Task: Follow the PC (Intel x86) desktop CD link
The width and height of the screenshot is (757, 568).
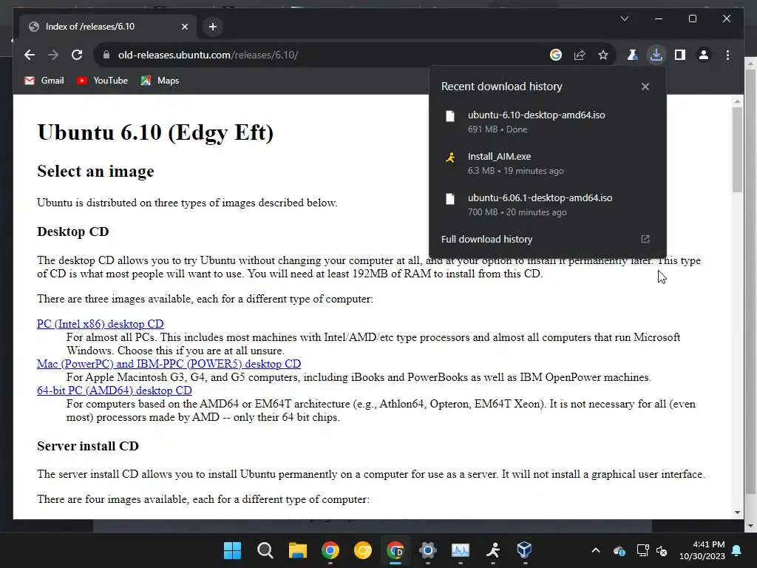Action: pos(101,324)
